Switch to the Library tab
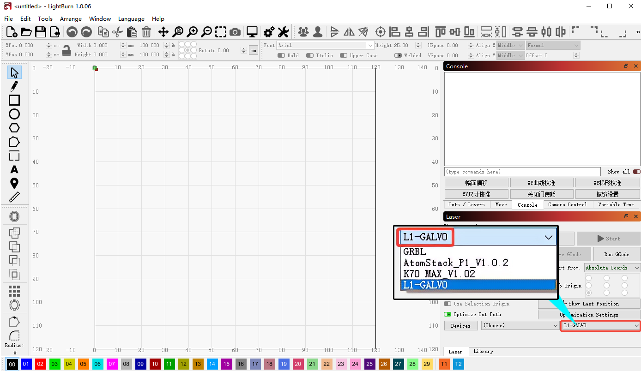 tap(483, 351)
